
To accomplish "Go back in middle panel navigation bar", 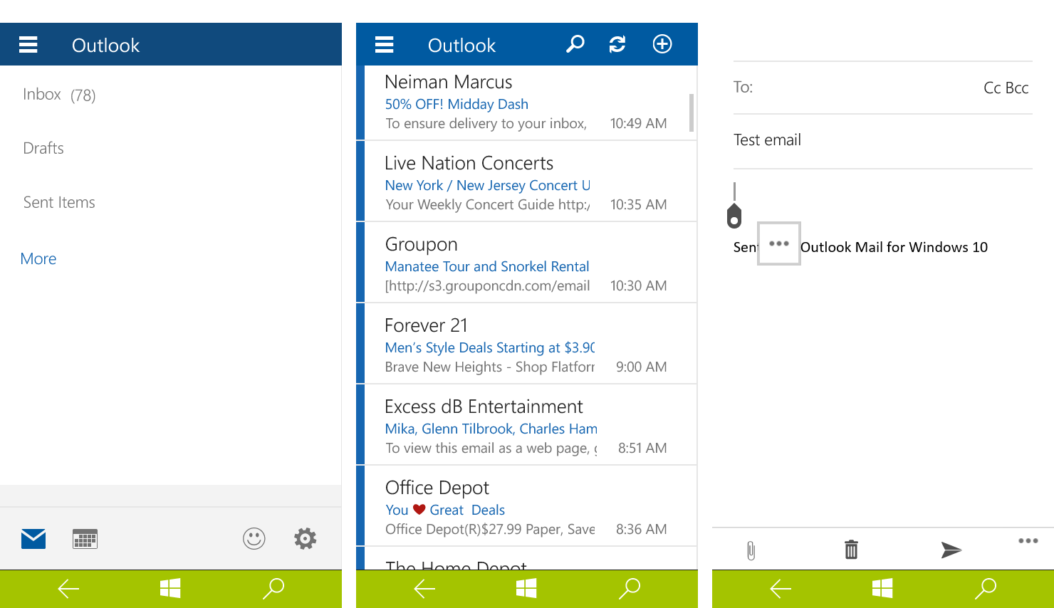I will (x=424, y=589).
